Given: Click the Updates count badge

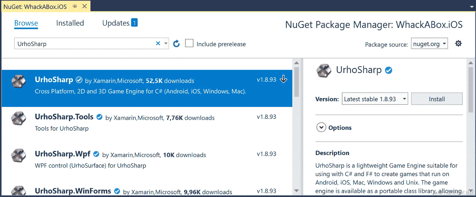Looking at the screenshot, I should pyautogui.click(x=134, y=23).
